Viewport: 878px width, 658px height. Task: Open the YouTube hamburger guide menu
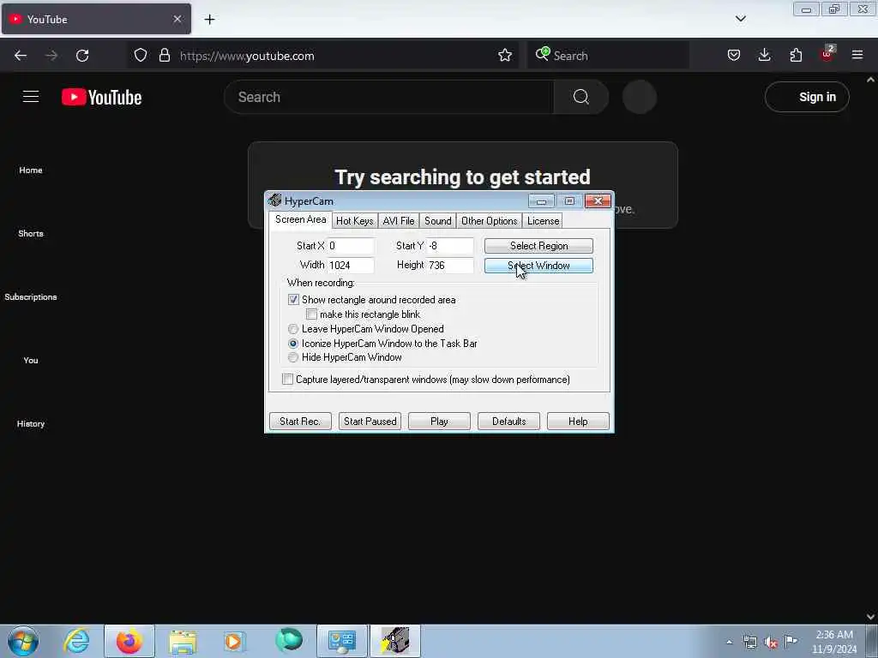31,97
